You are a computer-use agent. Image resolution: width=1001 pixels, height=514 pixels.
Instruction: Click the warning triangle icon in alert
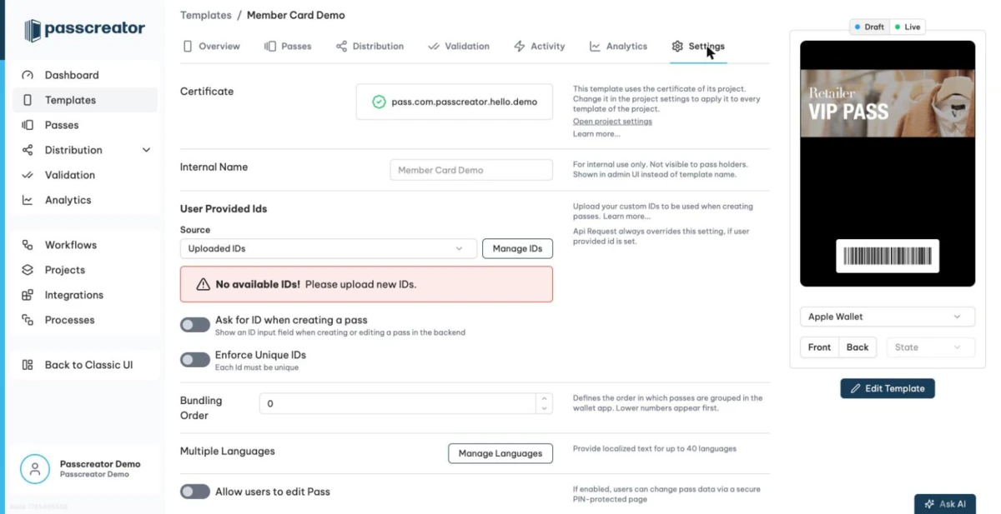(x=203, y=284)
